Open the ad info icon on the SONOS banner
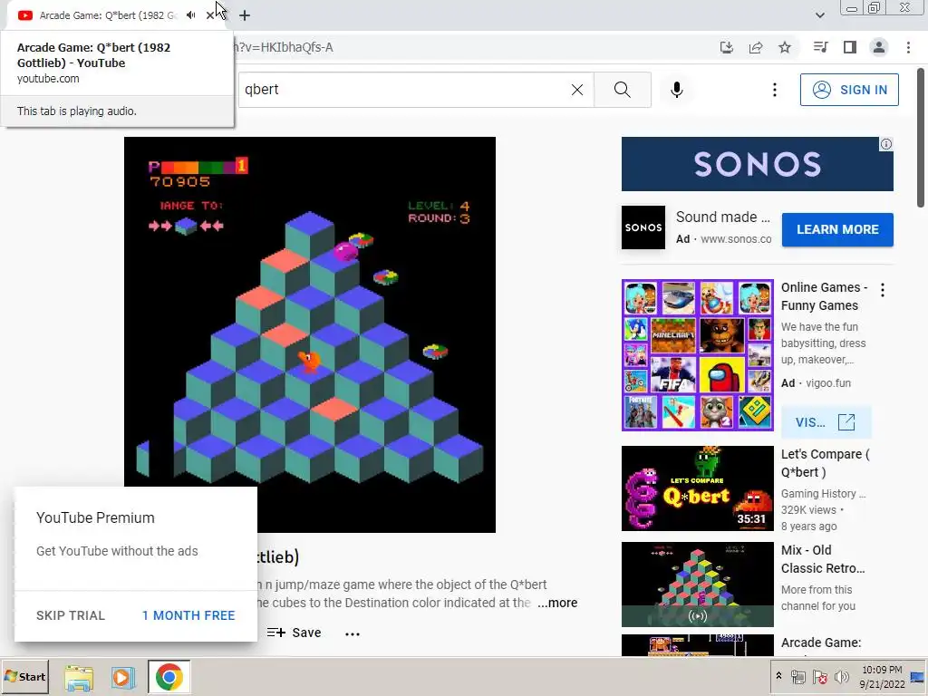 click(x=886, y=144)
